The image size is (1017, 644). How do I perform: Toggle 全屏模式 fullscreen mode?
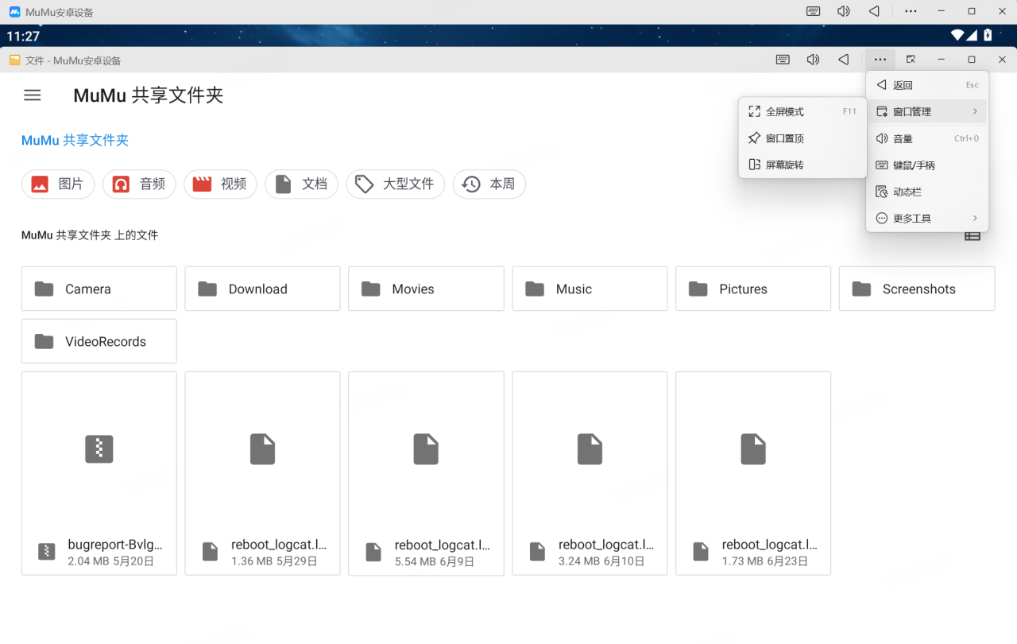(x=784, y=112)
